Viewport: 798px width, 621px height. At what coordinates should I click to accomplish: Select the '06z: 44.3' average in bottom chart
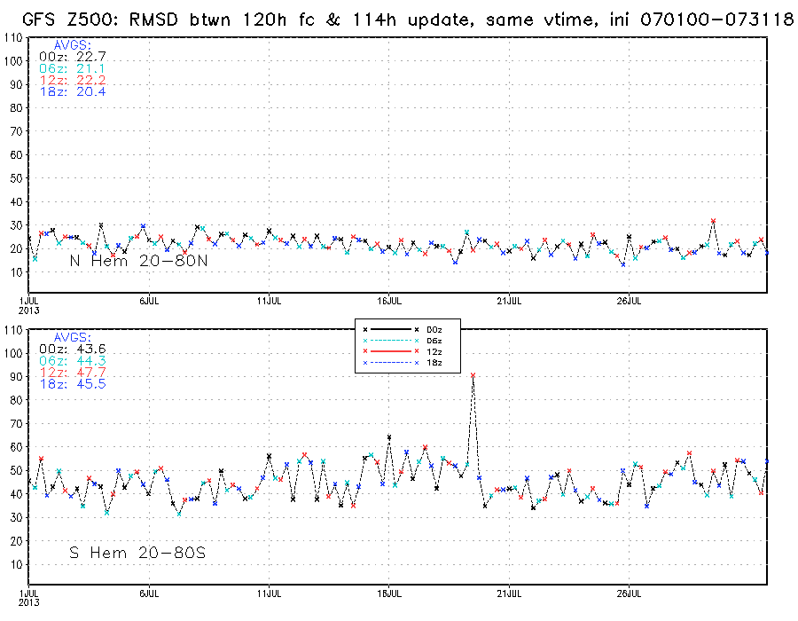click(73, 361)
